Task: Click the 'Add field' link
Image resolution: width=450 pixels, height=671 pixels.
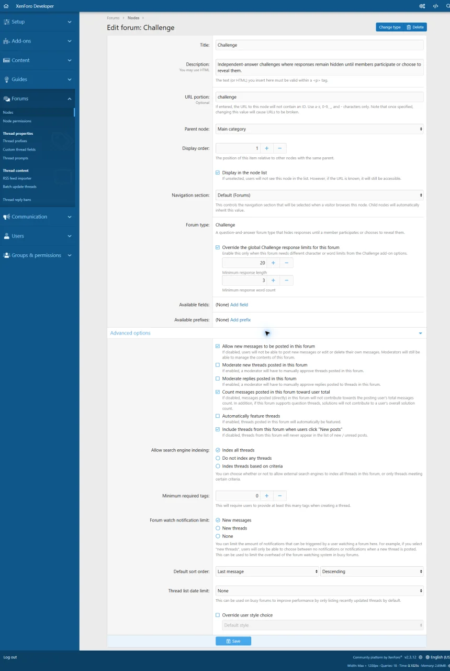Action: tap(239, 305)
